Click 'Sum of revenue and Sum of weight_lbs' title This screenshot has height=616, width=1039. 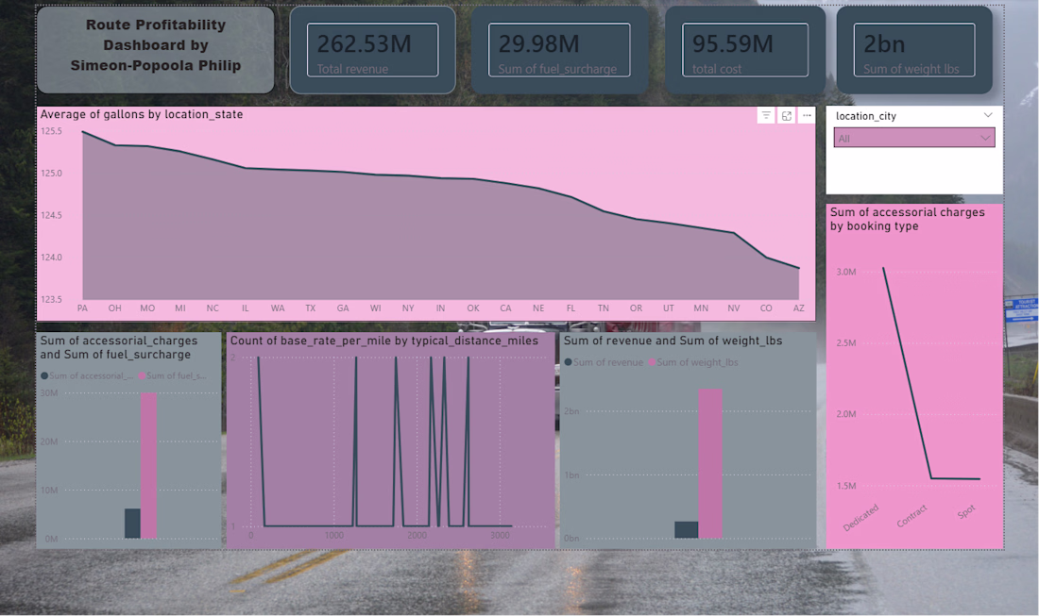[673, 341]
